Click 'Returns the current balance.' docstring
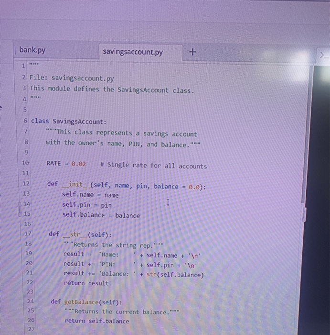330x335 pixels. pos(122,312)
